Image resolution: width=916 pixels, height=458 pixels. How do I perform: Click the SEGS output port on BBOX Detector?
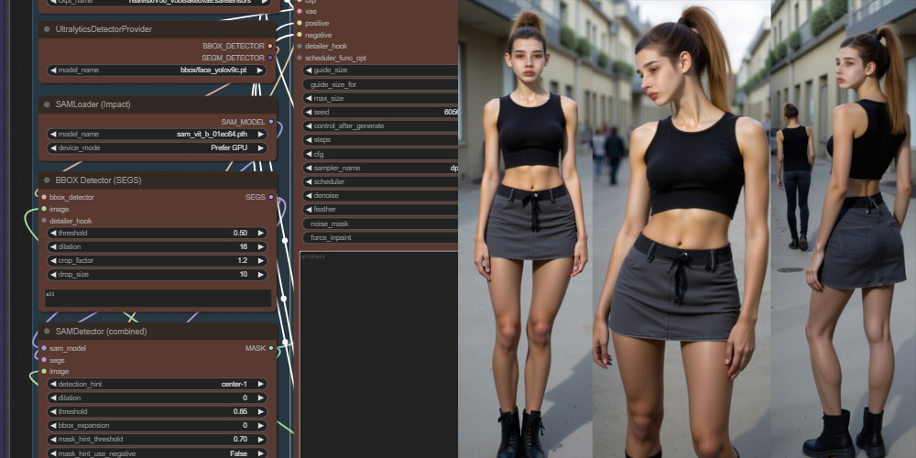coord(270,197)
